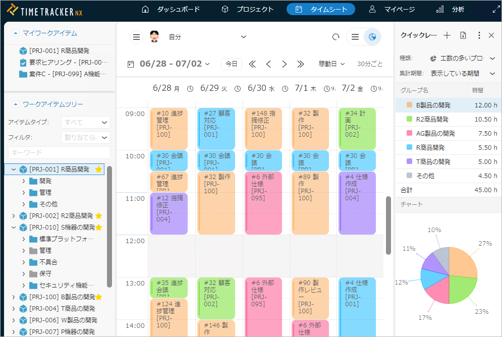
Task: Click the refresh icon in timesheet toolbar
Action: click(x=336, y=37)
